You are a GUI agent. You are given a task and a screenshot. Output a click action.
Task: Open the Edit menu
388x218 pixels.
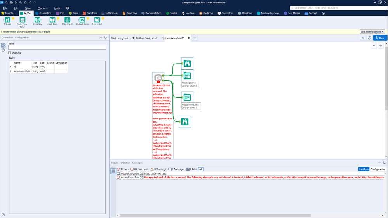click(16, 8)
